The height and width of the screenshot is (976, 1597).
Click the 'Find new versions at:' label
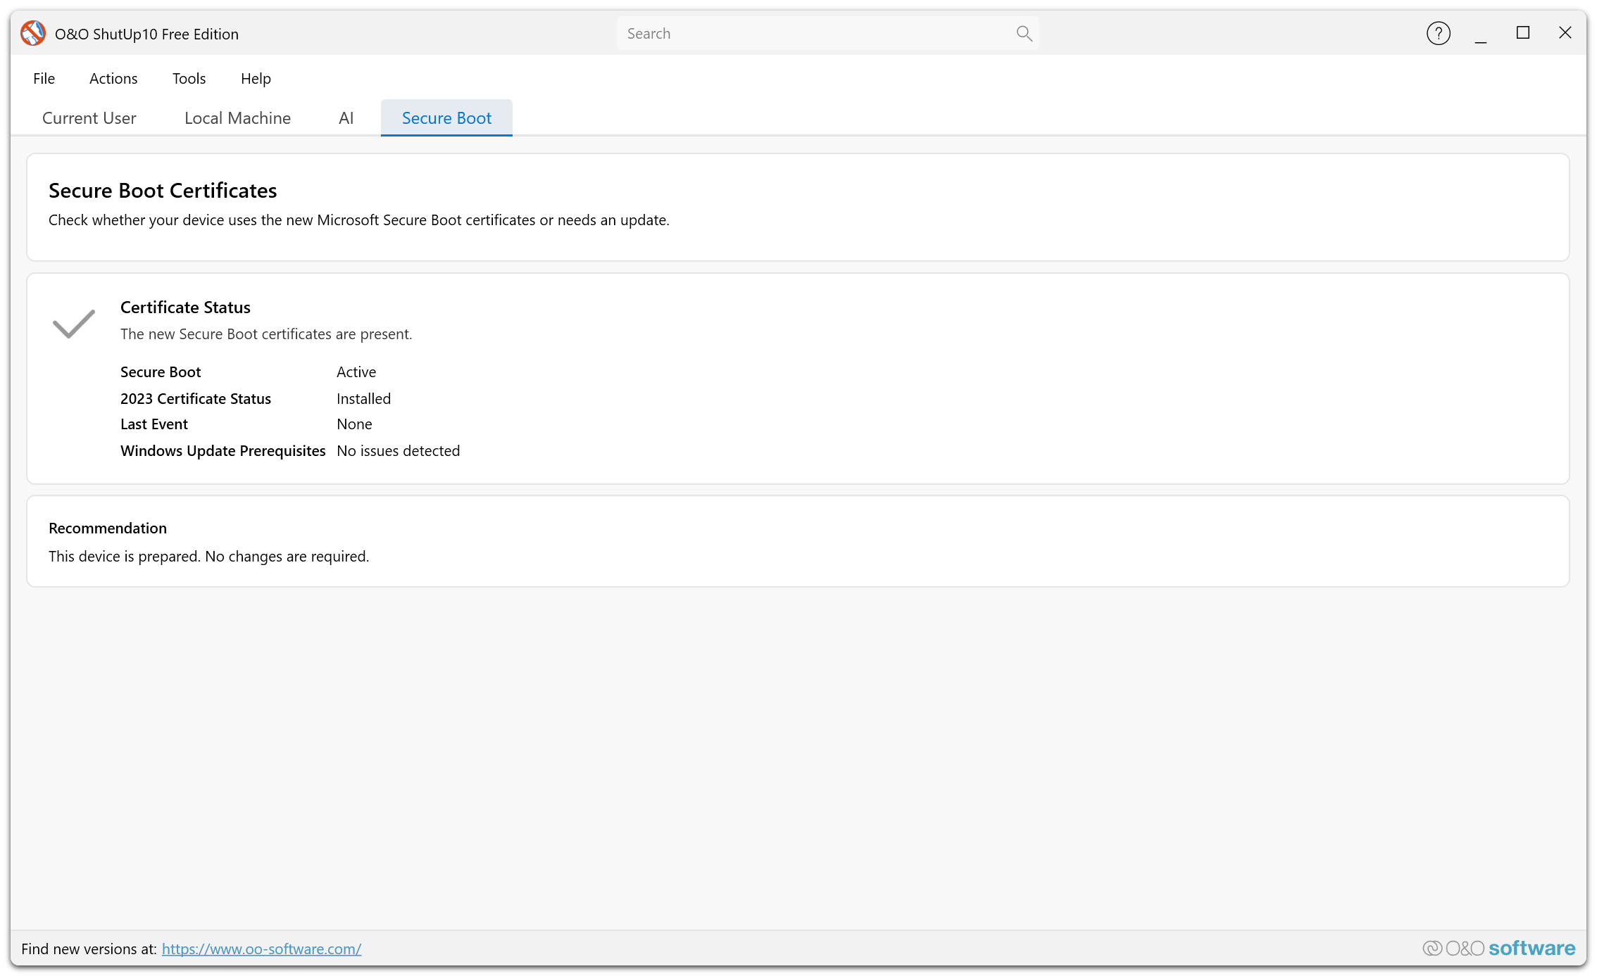tap(89, 949)
